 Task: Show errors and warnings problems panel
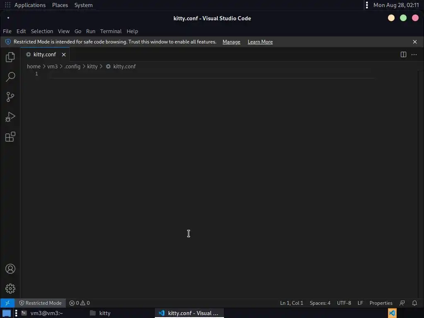pyautogui.click(x=79, y=303)
